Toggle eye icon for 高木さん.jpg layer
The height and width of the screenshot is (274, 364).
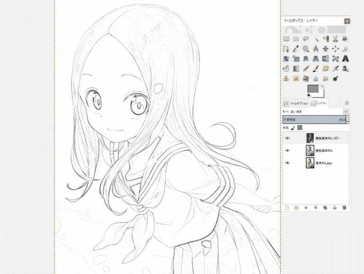click(x=287, y=163)
